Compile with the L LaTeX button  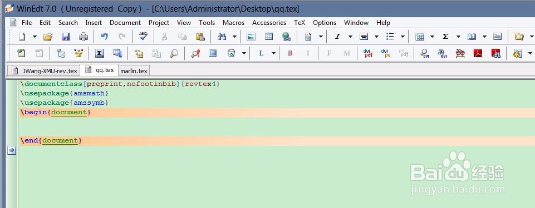tap(261, 53)
